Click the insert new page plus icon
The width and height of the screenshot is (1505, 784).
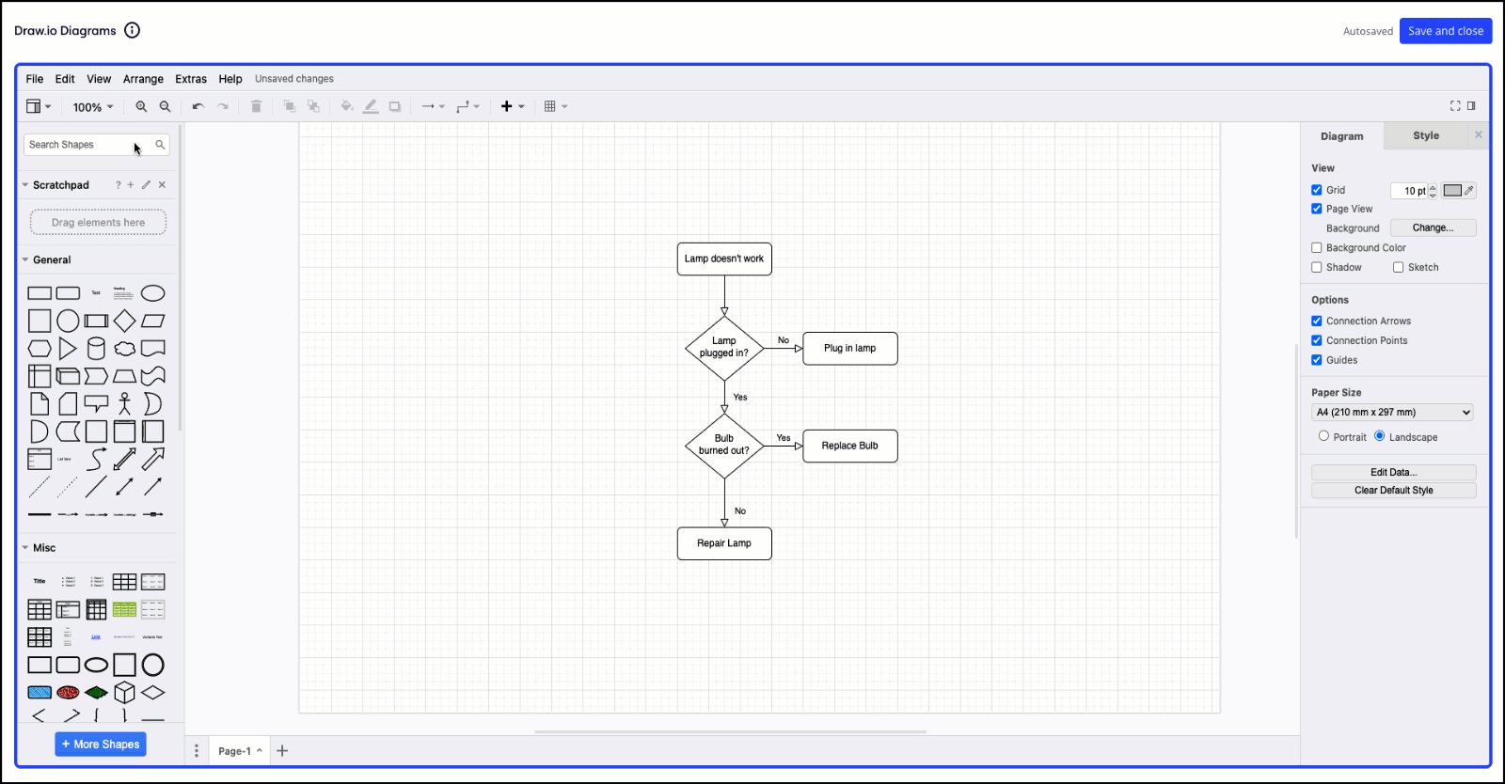tap(282, 750)
